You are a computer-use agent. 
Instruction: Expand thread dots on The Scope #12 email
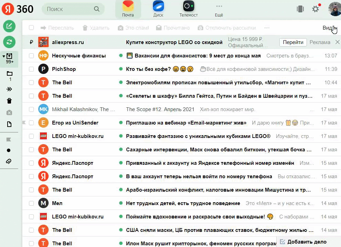tap(312, 110)
